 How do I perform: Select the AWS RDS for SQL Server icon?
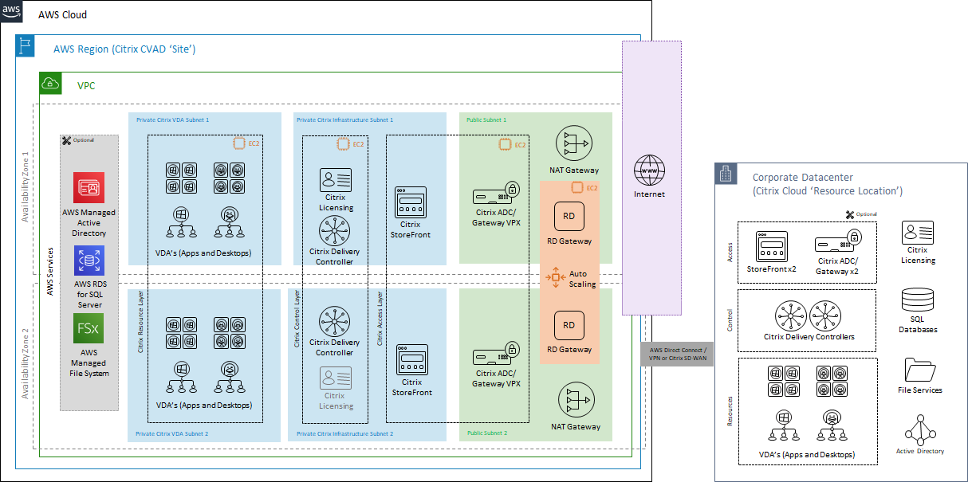(89, 261)
